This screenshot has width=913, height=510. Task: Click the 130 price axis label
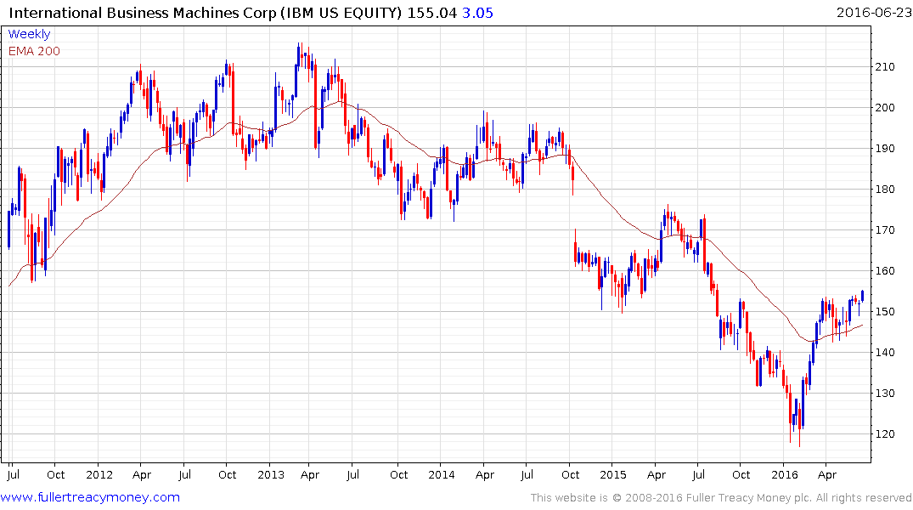point(884,394)
